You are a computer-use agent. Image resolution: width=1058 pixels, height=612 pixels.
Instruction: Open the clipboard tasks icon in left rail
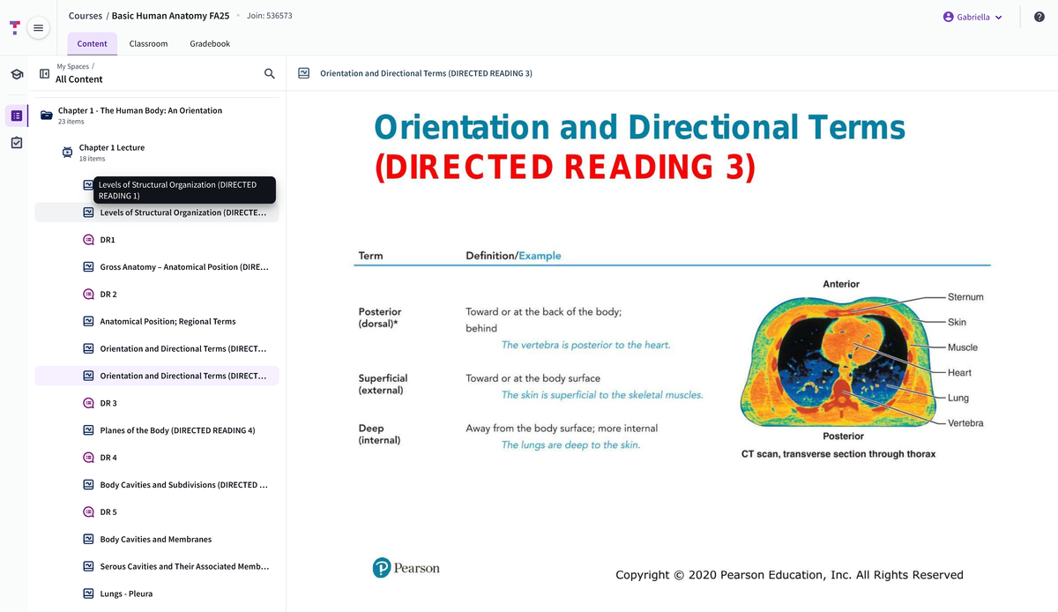16,142
